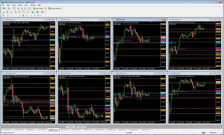Restore the minimized EURC chart window
Image resolution: width=224 pixels, height=135 pixels.
click(x=76, y=126)
